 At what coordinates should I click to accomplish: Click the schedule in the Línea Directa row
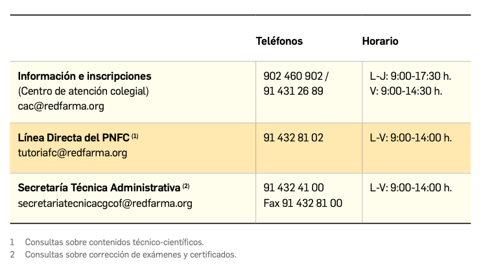[x=410, y=137]
